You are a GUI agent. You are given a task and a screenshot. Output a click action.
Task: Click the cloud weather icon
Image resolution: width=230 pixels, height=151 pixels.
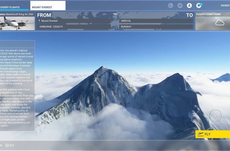click(x=220, y=23)
